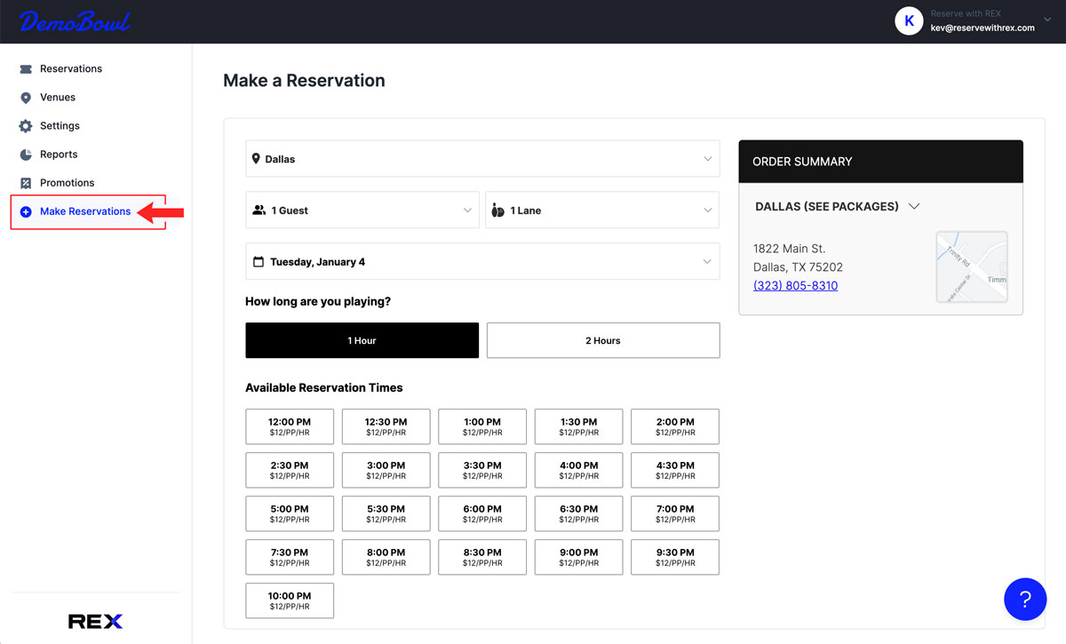Click the calendar icon in the date field

pyautogui.click(x=259, y=260)
